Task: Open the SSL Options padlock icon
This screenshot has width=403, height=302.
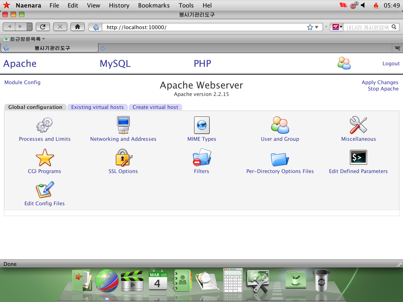Action: 124,158
